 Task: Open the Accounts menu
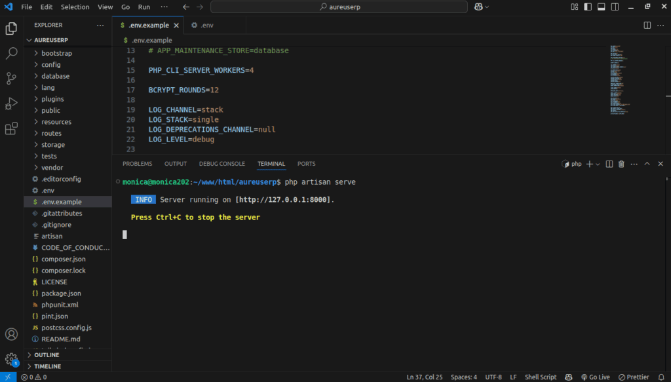point(12,334)
